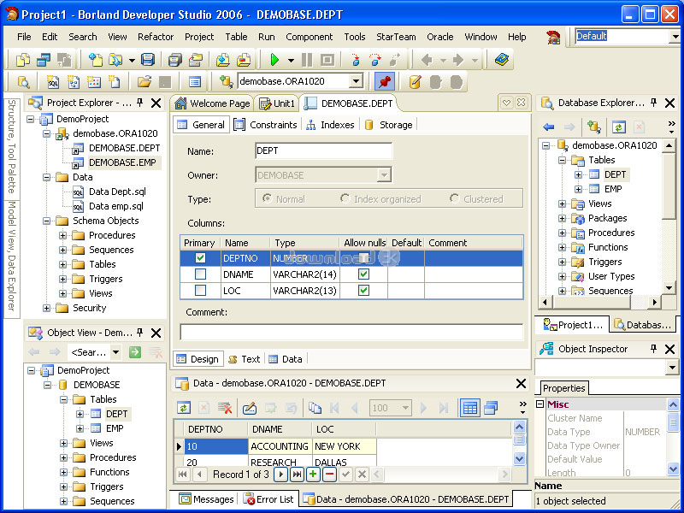The image size is (684, 513).
Task: Click the DNAME column header in data grid
Action: [280, 429]
